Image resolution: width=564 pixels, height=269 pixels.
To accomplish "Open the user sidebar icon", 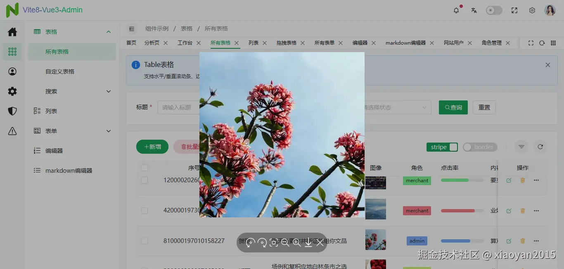I will click(x=12, y=71).
